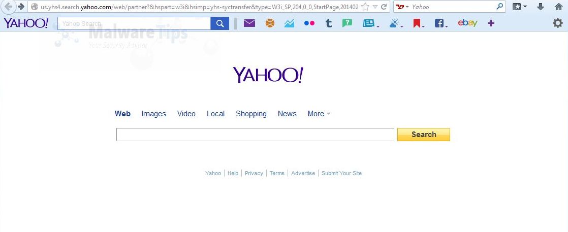This screenshot has height=232, width=568.
Task: Open the URL history dropdown arrow
Action: point(375,7)
